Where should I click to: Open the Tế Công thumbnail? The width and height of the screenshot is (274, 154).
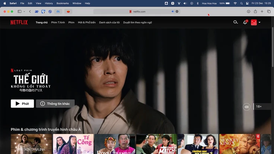73,144
